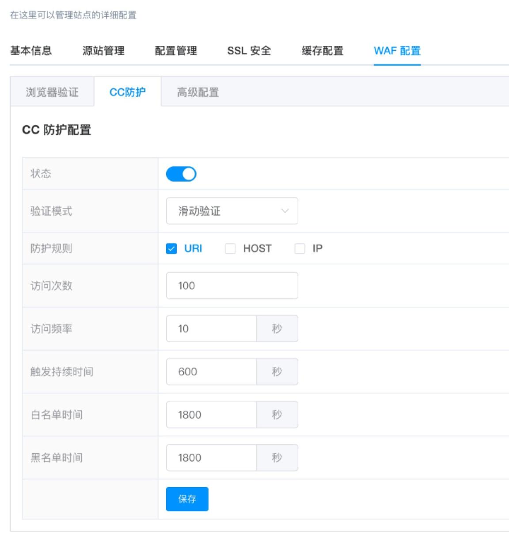
Task: Click the 黑名单时间 input field
Action: pyautogui.click(x=211, y=457)
